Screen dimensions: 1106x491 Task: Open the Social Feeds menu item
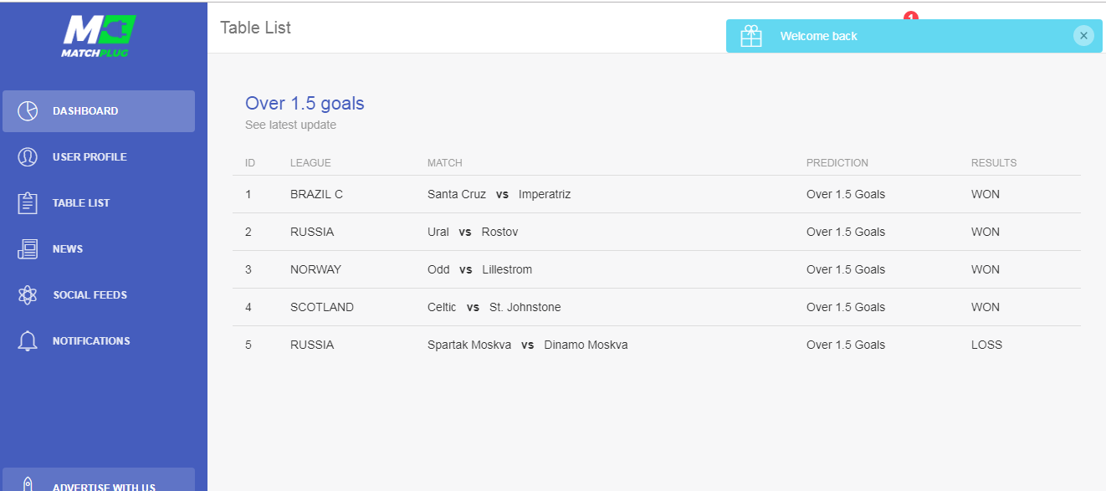click(90, 295)
